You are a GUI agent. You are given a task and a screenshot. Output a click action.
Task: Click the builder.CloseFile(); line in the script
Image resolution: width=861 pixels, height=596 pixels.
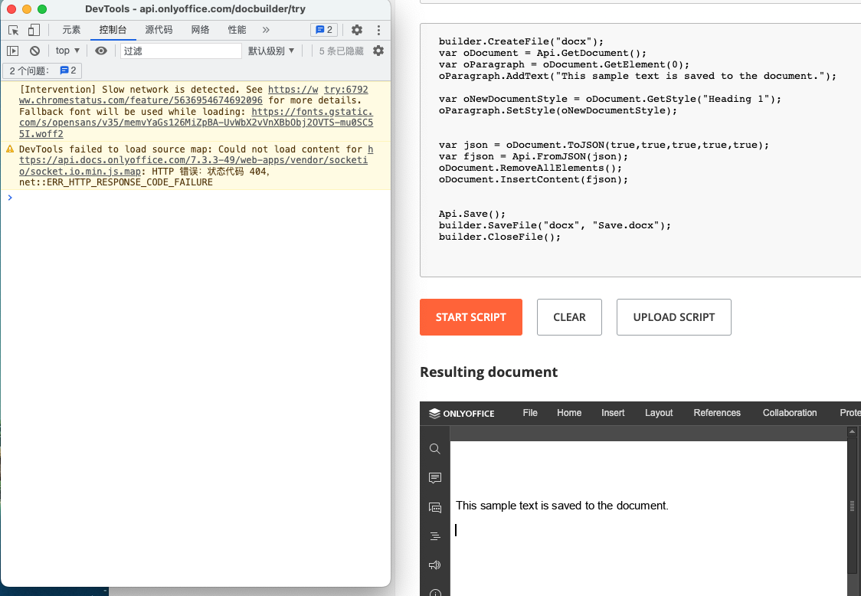click(x=499, y=237)
